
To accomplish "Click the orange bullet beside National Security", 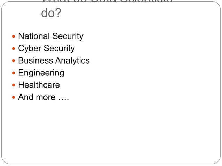I will [14, 36].
